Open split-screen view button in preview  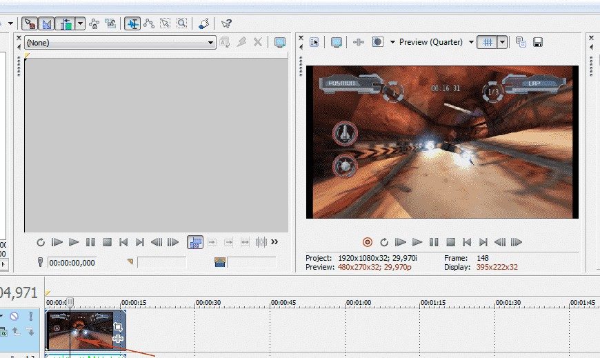pos(378,42)
